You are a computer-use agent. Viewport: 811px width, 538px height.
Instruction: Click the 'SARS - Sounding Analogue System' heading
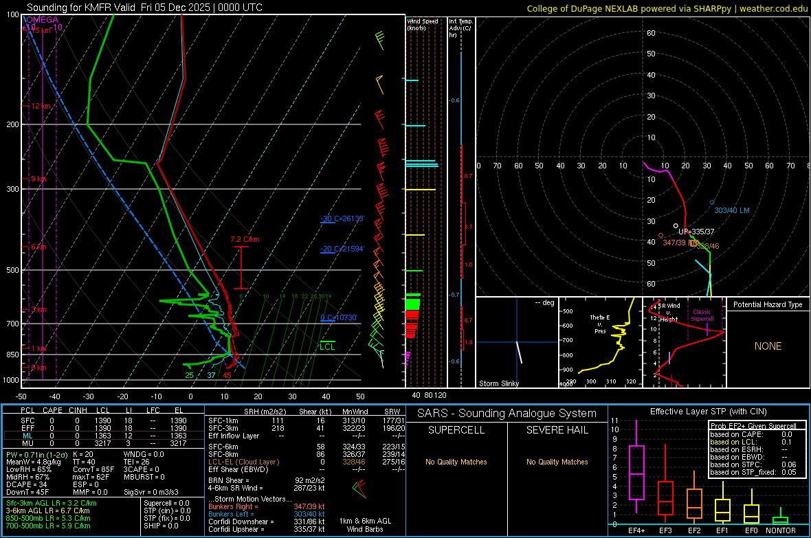507,414
